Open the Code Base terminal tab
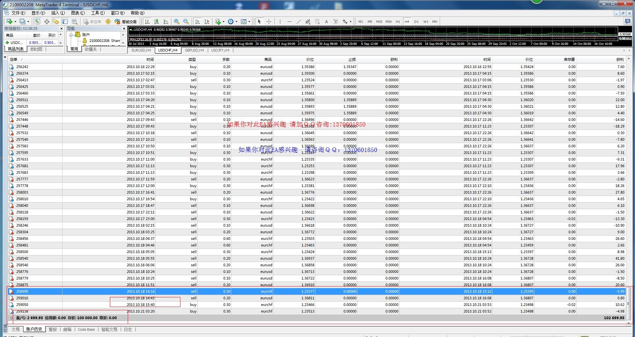The height and width of the screenshot is (337, 635). (x=86, y=329)
